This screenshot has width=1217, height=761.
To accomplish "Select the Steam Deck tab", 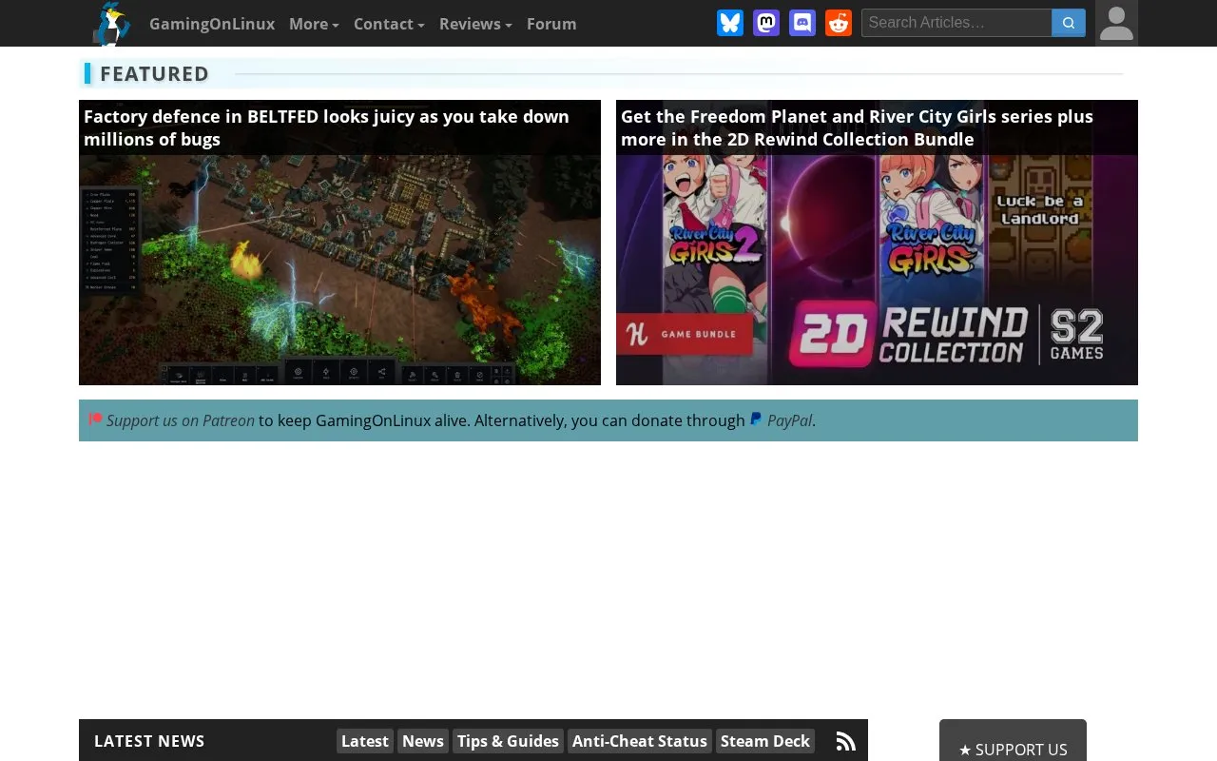I will tap(765, 741).
